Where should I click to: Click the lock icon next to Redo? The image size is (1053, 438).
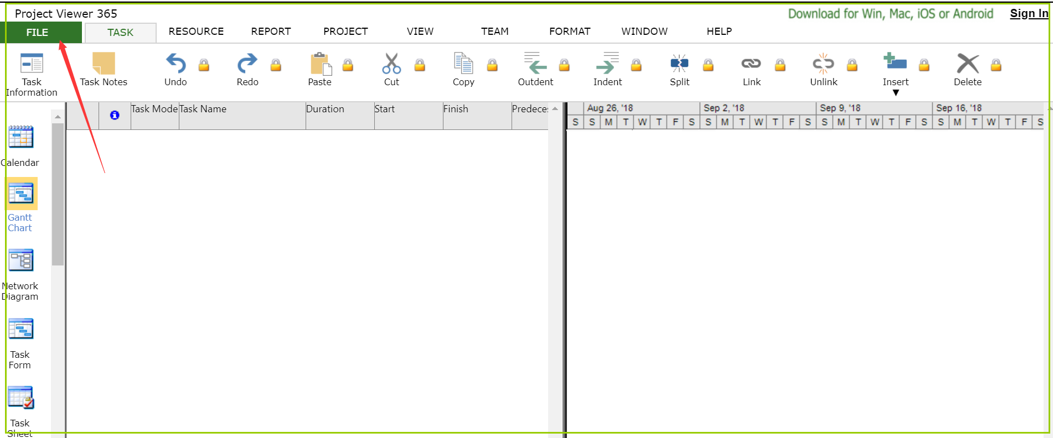pos(276,65)
